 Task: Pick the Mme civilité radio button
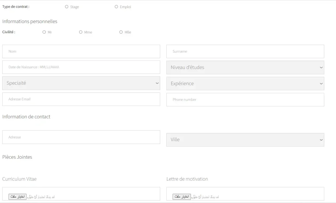click(x=81, y=32)
